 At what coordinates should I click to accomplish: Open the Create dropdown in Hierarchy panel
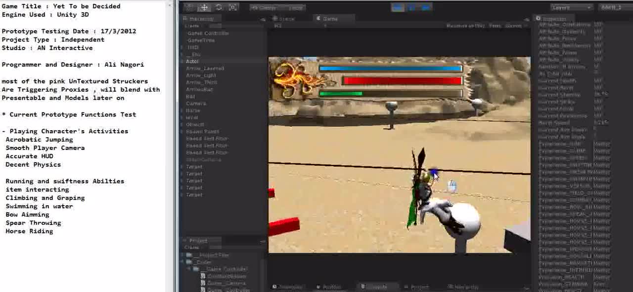(192, 26)
